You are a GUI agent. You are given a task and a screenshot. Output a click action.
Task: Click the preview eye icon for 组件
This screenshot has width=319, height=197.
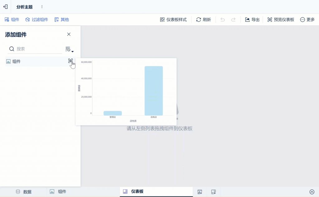click(x=70, y=61)
